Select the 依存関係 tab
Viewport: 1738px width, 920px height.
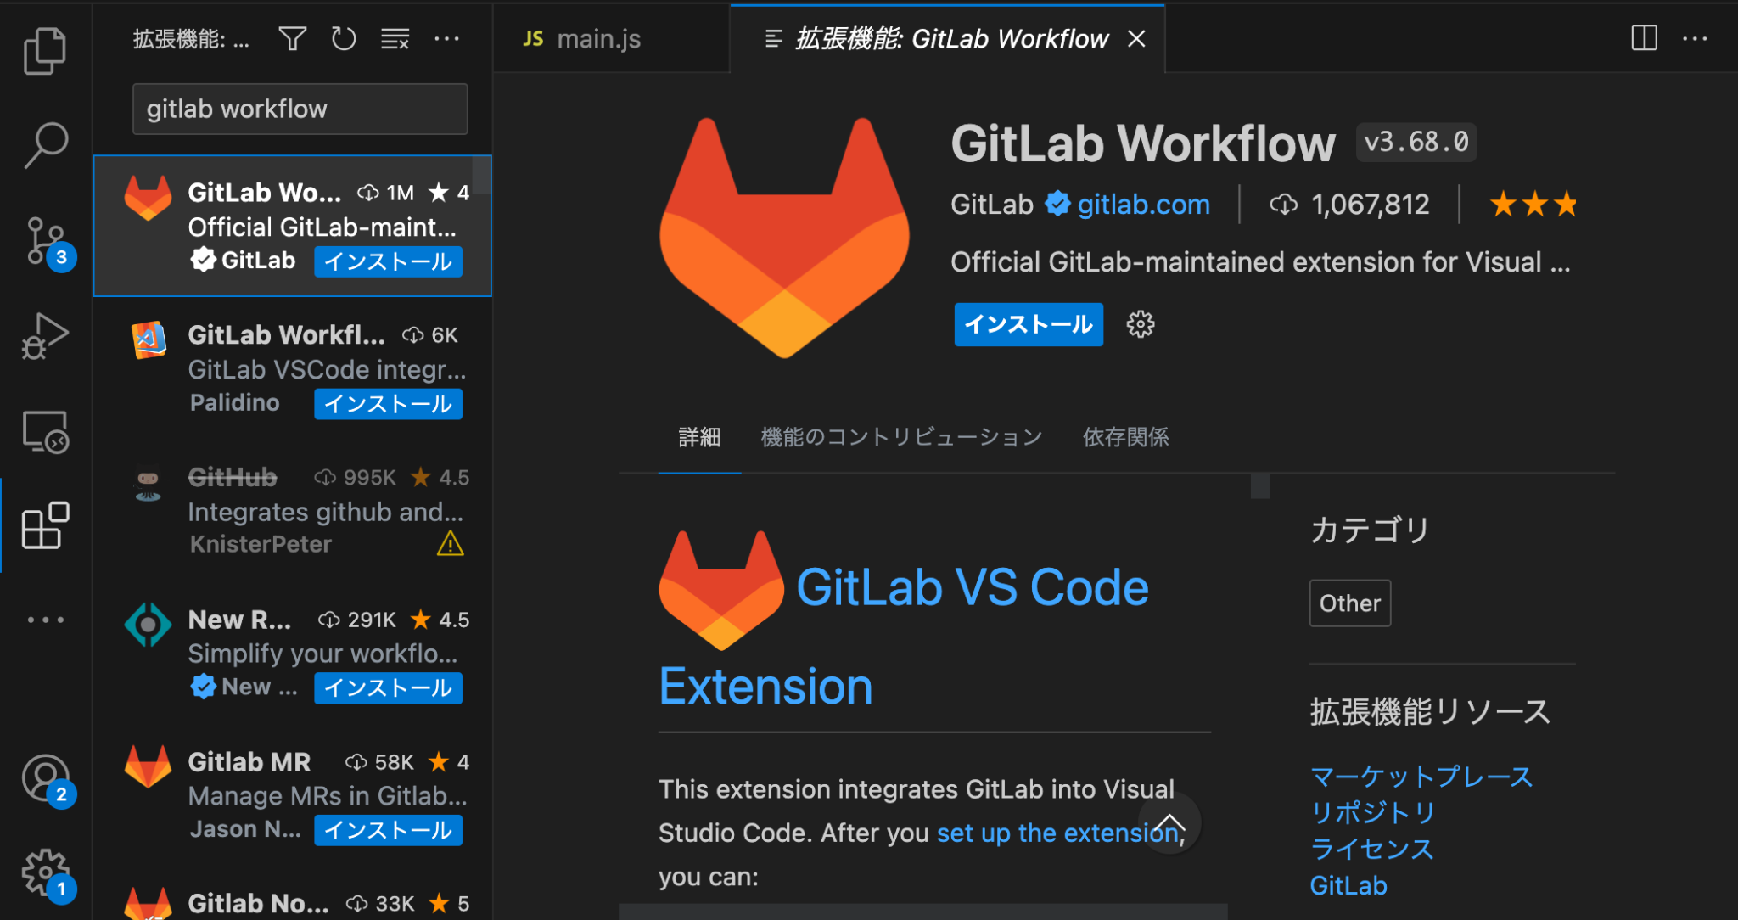(x=1125, y=437)
